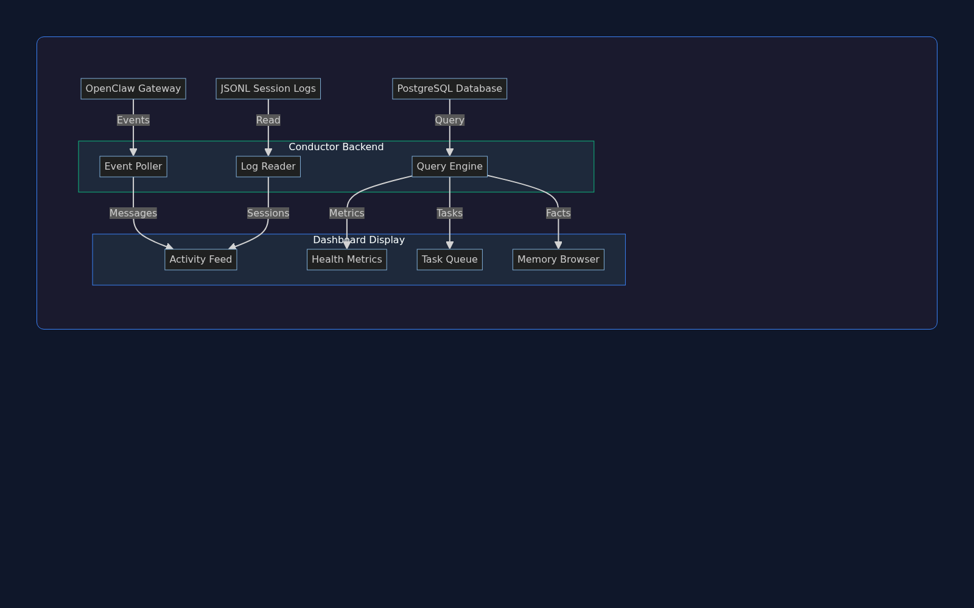Click the Dashboard Display group title

359,240
